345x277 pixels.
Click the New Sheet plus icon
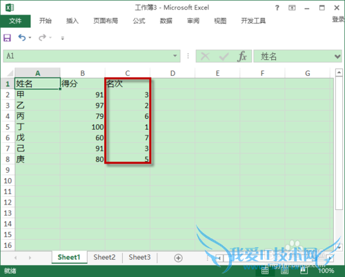(178, 258)
